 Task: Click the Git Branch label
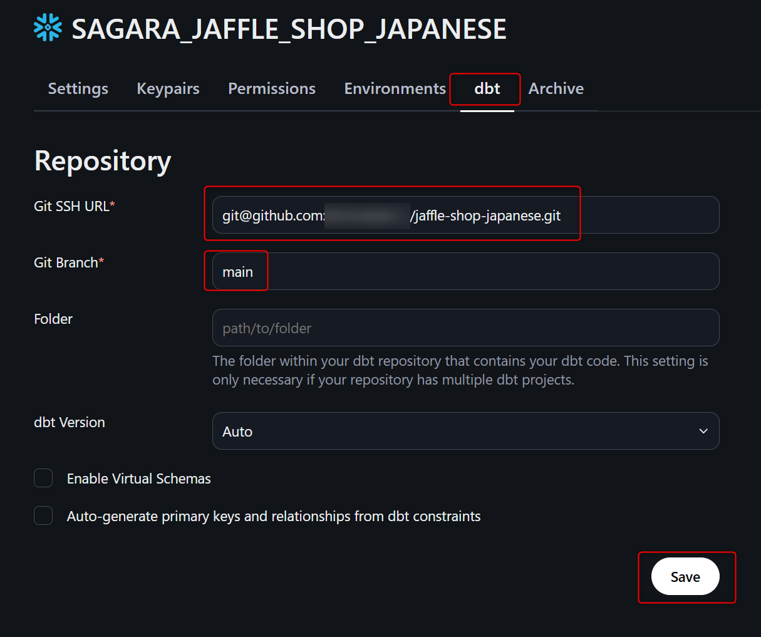click(69, 262)
